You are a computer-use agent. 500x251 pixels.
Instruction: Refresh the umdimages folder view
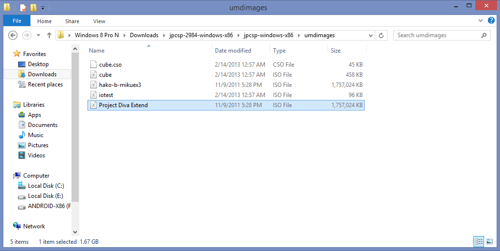coord(381,35)
